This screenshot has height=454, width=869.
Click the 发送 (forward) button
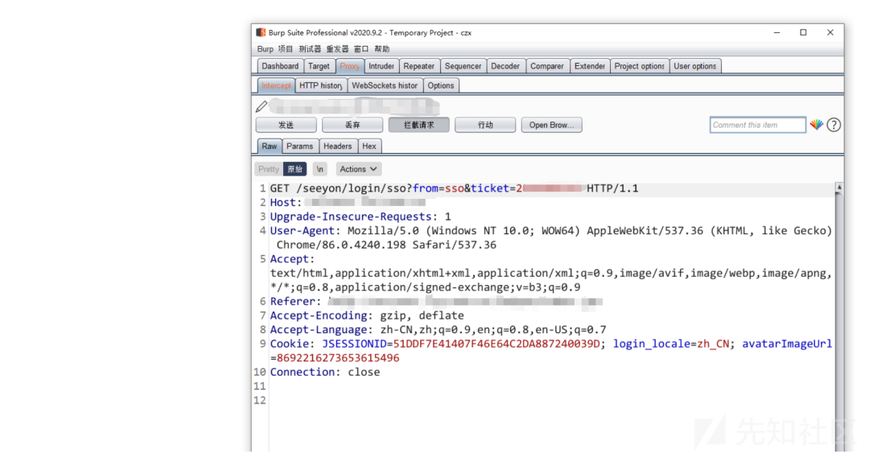286,125
